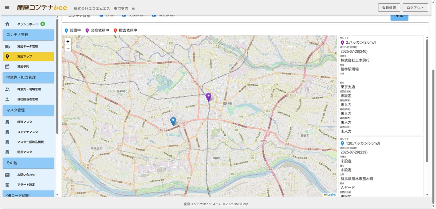
Task: Select the purple map marker near 館林市
Action: (x=209, y=97)
